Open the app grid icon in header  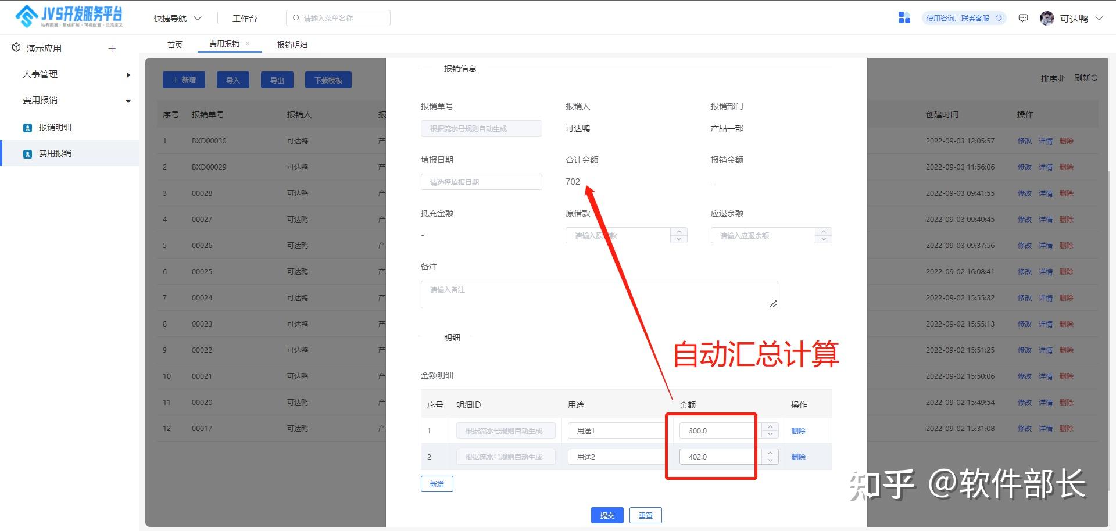point(904,18)
